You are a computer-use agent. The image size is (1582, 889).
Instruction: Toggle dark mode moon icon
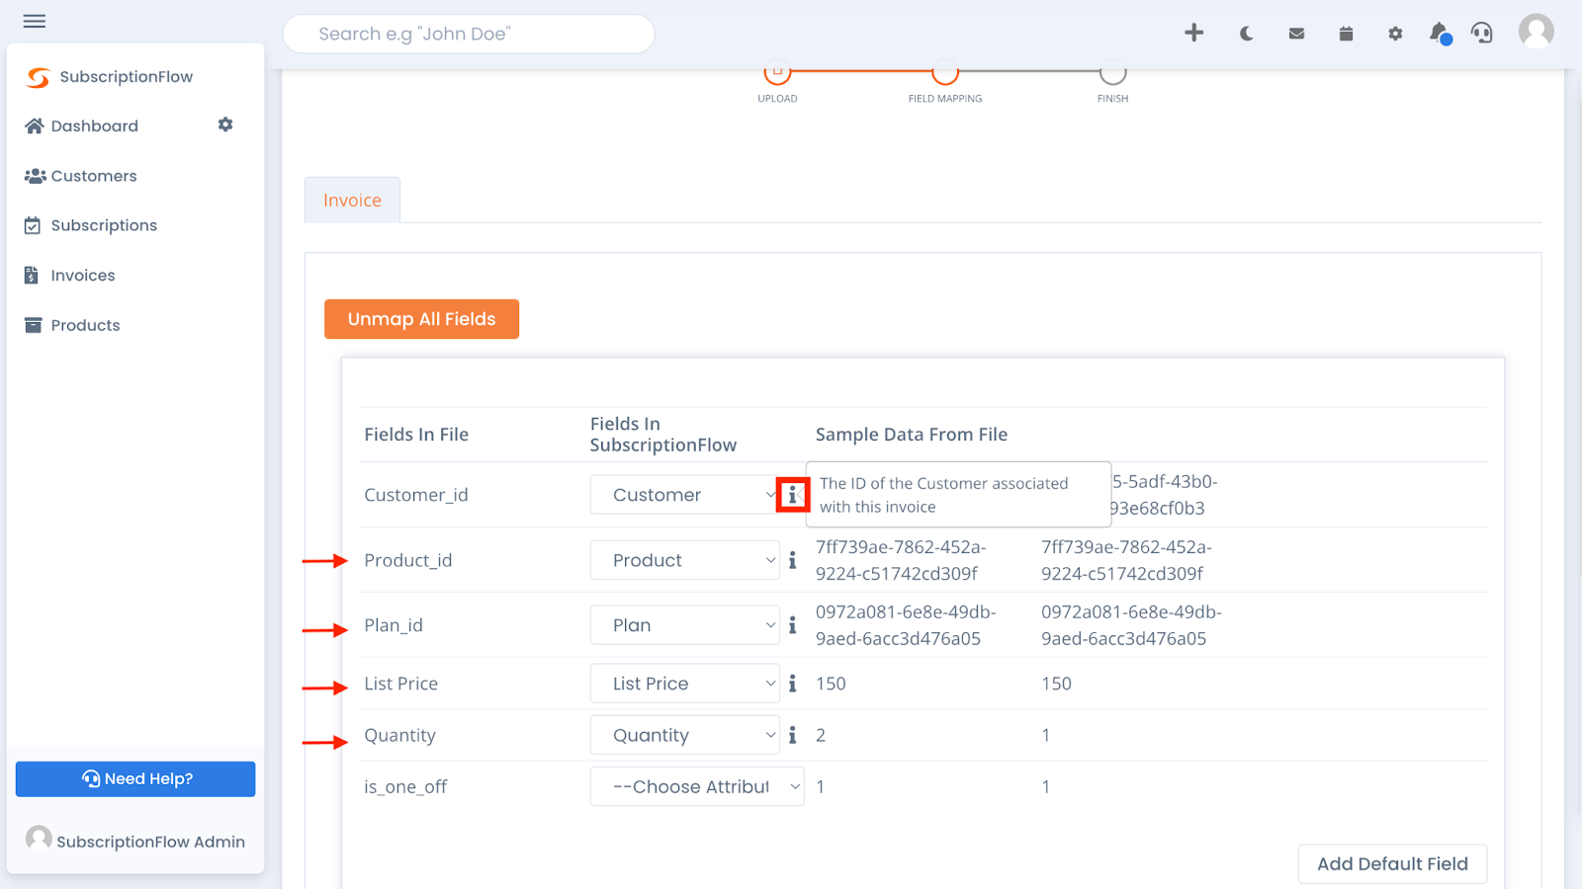point(1246,34)
